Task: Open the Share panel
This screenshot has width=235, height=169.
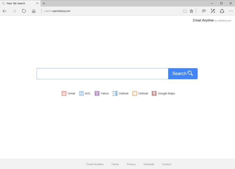Action: [222, 11]
